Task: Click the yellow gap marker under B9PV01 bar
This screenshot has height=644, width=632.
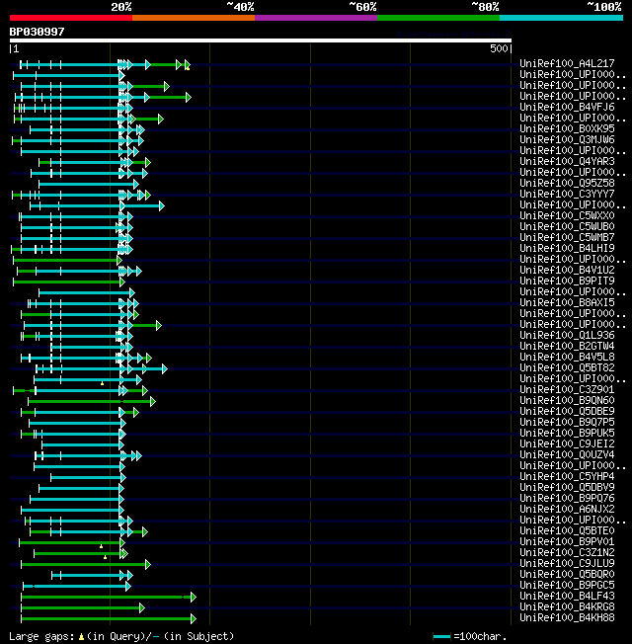Action: click(x=101, y=546)
